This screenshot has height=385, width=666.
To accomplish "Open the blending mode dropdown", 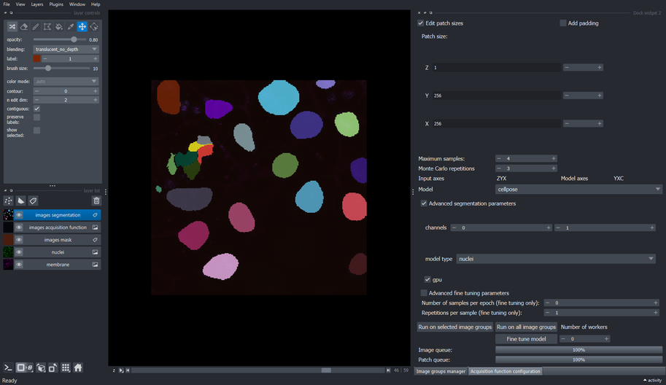I will click(66, 50).
